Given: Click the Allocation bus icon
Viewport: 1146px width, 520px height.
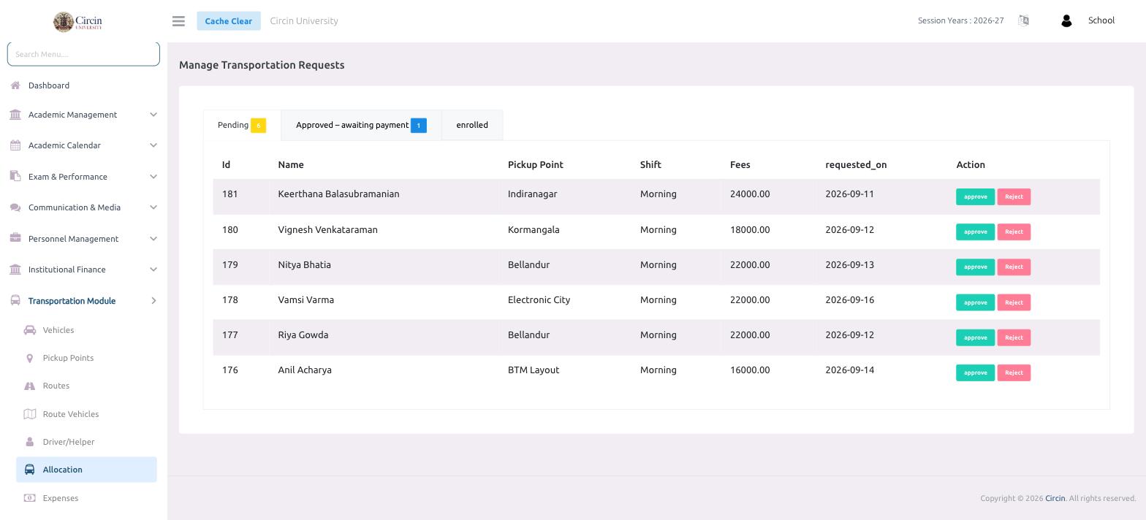Looking at the screenshot, I should pyautogui.click(x=30, y=470).
